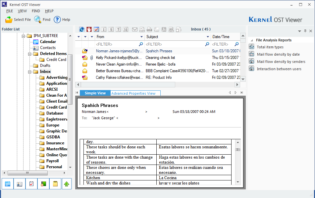Collapse the Inbox folder tree

[29, 72]
